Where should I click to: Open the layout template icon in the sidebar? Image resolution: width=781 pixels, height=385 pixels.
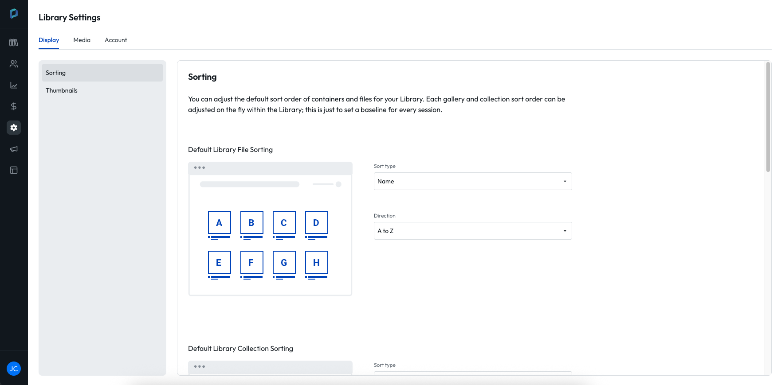pyautogui.click(x=14, y=170)
